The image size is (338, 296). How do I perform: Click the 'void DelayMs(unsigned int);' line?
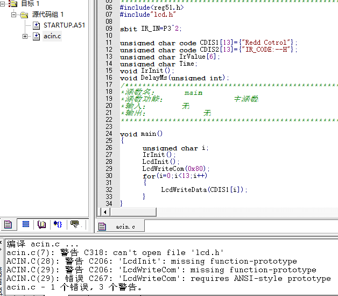click(174, 78)
